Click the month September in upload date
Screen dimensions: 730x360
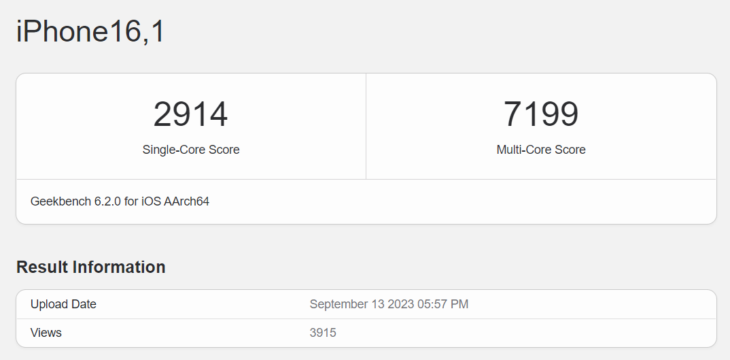click(x=339, y=304)
